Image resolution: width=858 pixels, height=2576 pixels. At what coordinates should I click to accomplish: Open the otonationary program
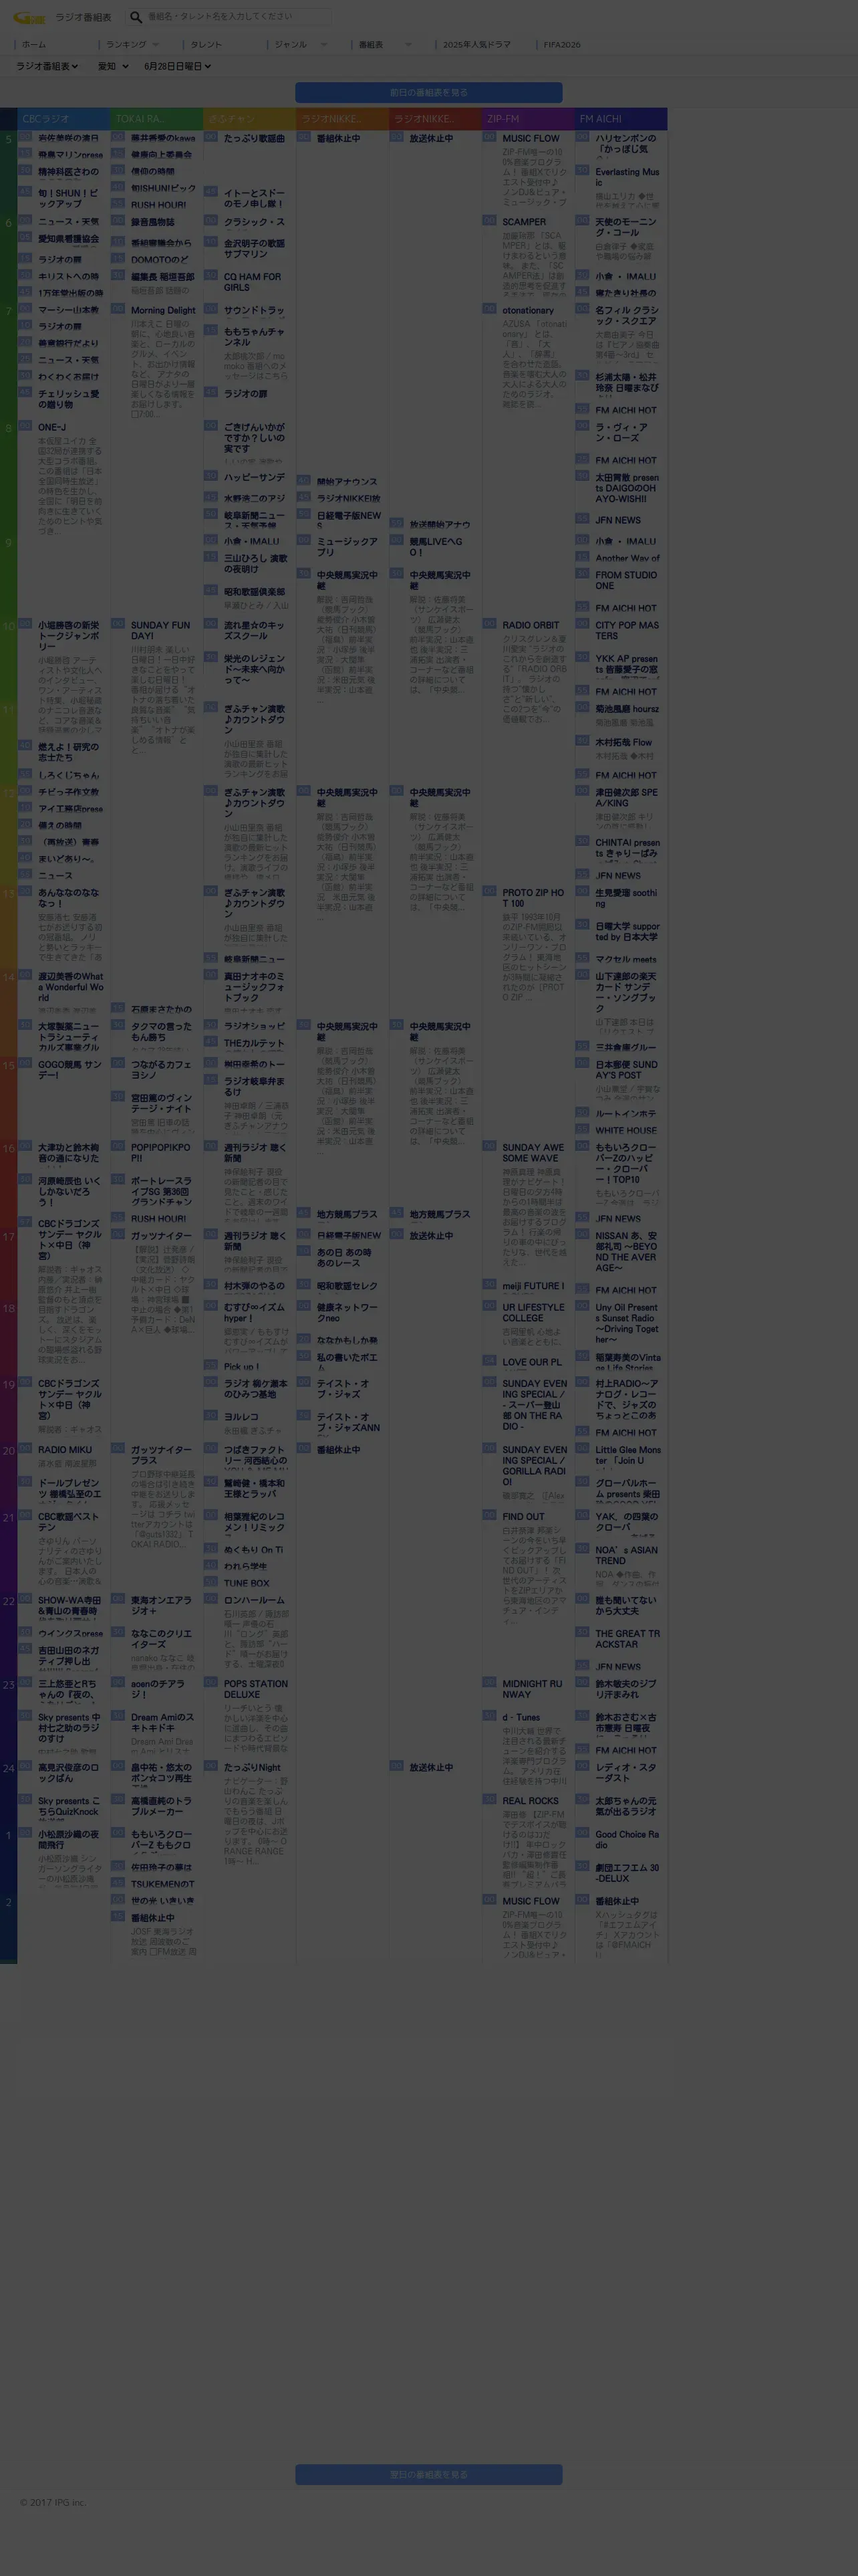[527, 311]
